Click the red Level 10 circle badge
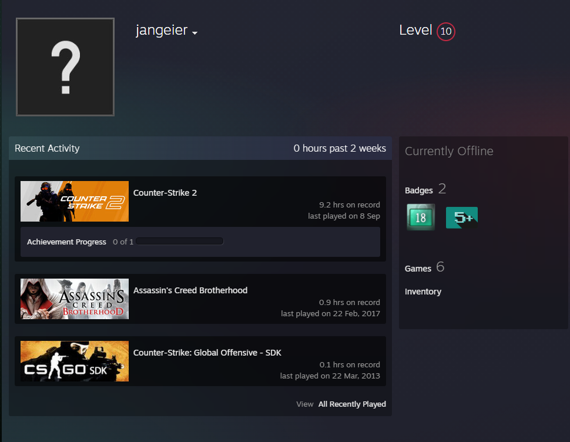 point(445,31)
